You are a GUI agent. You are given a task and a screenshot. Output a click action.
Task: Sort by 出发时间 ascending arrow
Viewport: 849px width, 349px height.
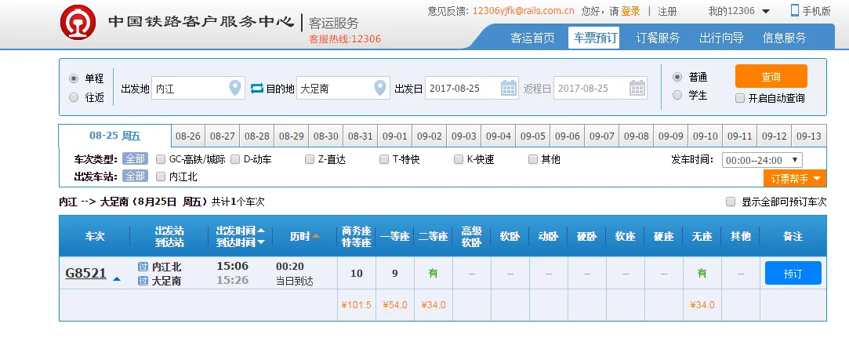point(261,231)
